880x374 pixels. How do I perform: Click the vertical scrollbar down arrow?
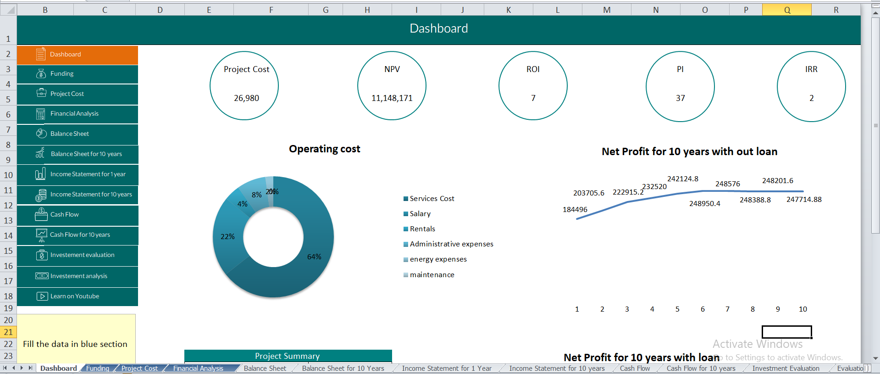click(875, 358)
